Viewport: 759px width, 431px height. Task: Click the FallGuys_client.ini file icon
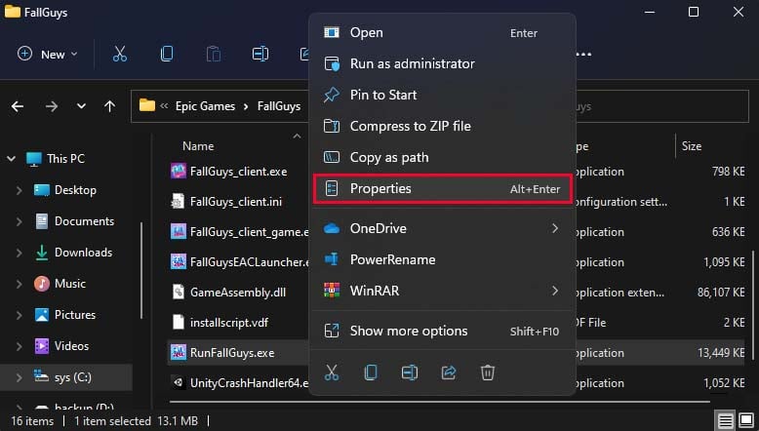(x=179, y=201)
